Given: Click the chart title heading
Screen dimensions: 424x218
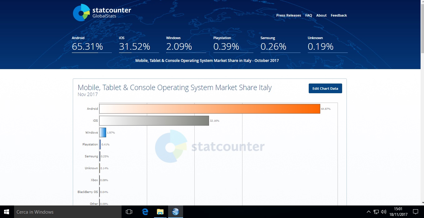Looking at the screenshot, I should point(175,87).
